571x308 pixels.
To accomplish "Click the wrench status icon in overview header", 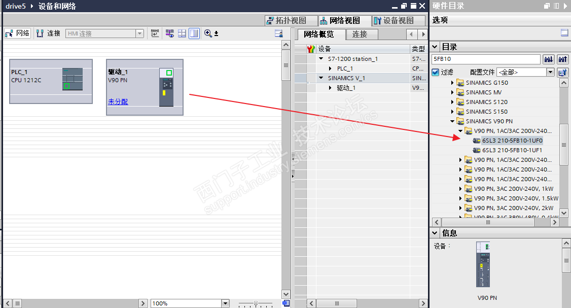I will click(311, 49).
